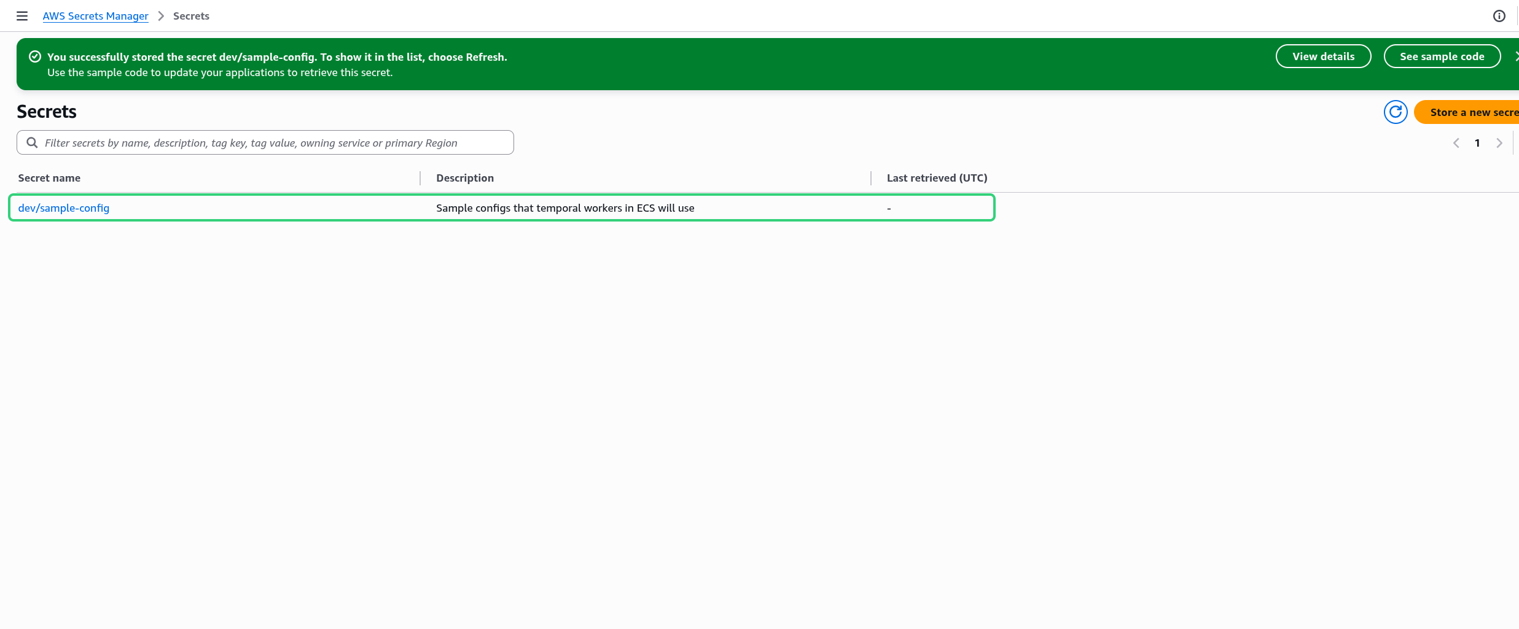Dismiss the green success banner

1515,56
